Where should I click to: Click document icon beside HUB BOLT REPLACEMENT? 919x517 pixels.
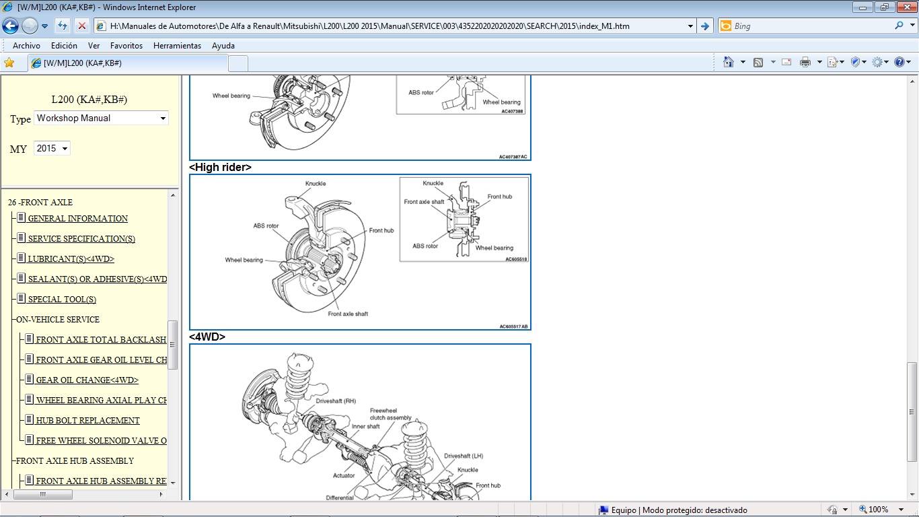coord(29,419)
